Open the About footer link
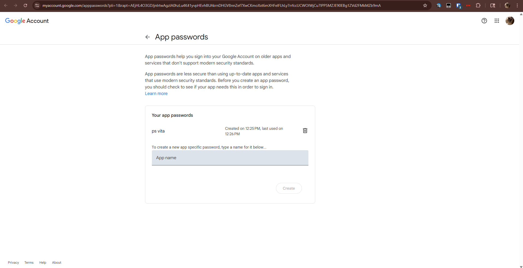Viewport: 523px width, 268px height. [57, 263]
